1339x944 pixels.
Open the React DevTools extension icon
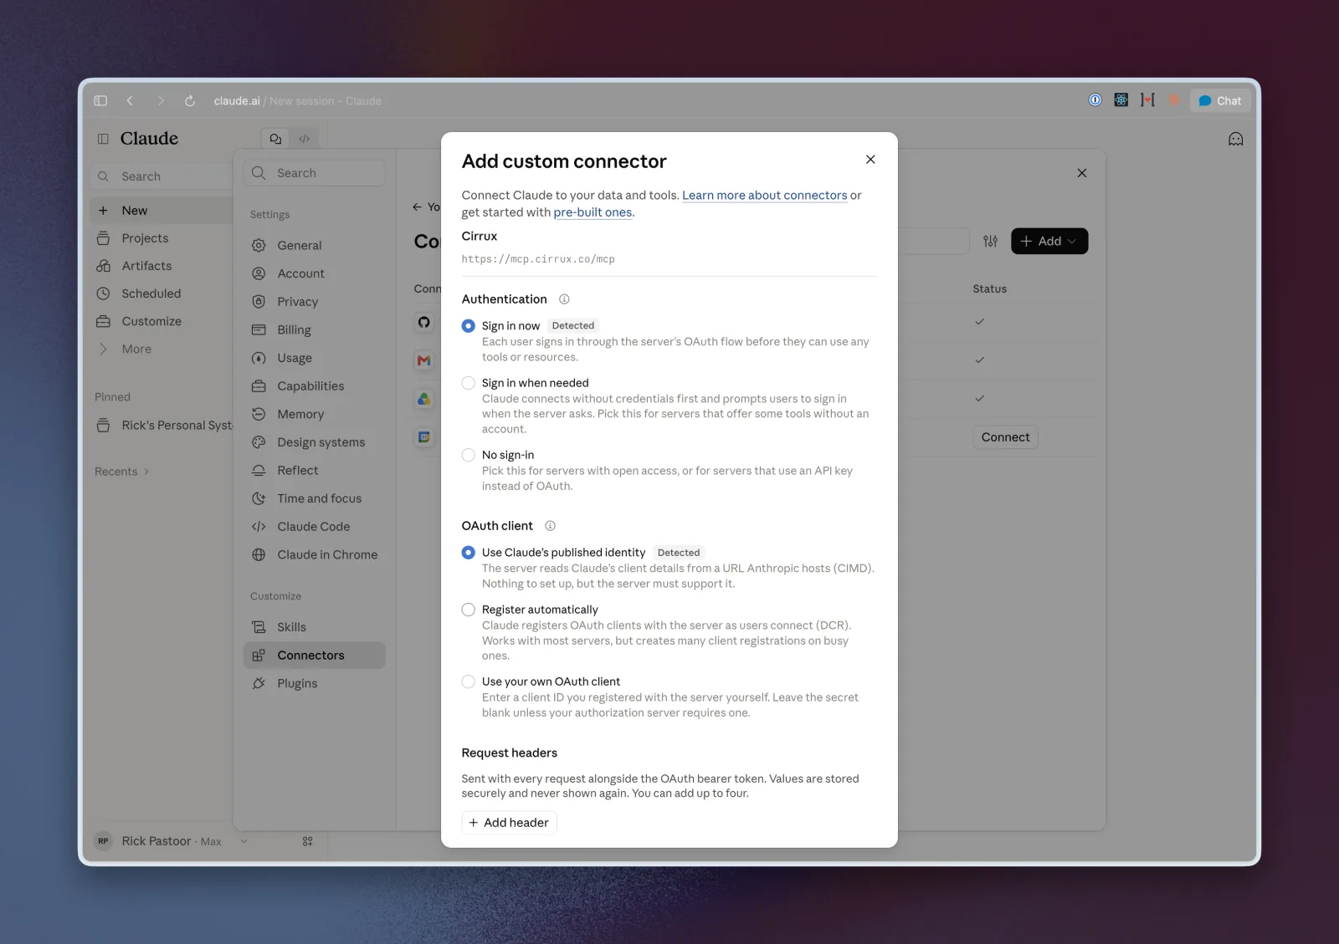(x=1121, y=100)
